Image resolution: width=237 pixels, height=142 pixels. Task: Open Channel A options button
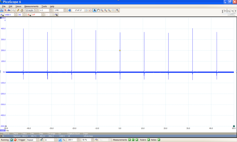coord(2,15)
